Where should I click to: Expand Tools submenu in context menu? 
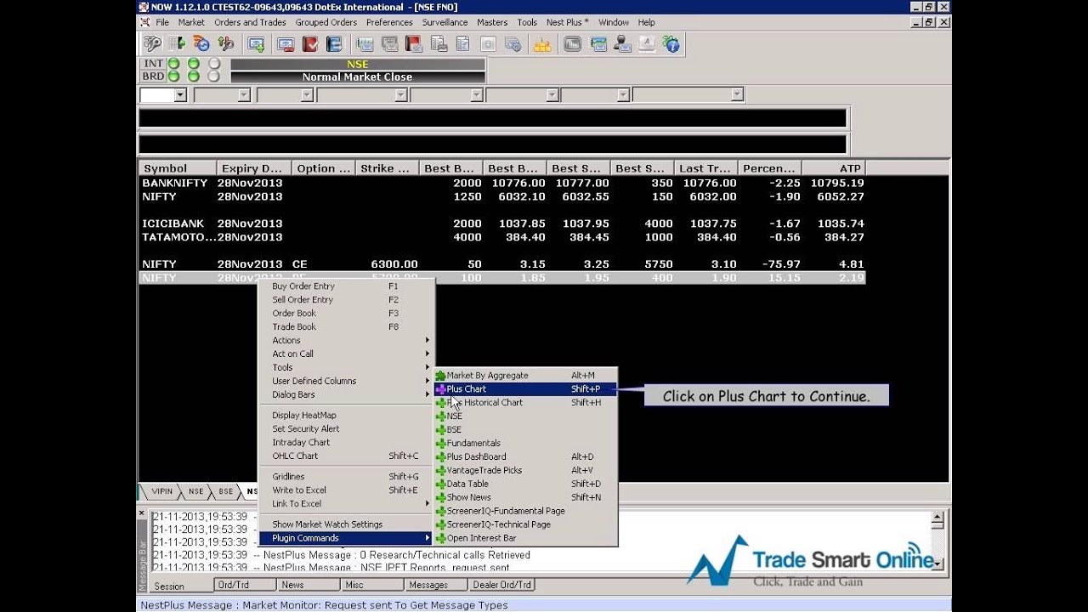[346, 368]
